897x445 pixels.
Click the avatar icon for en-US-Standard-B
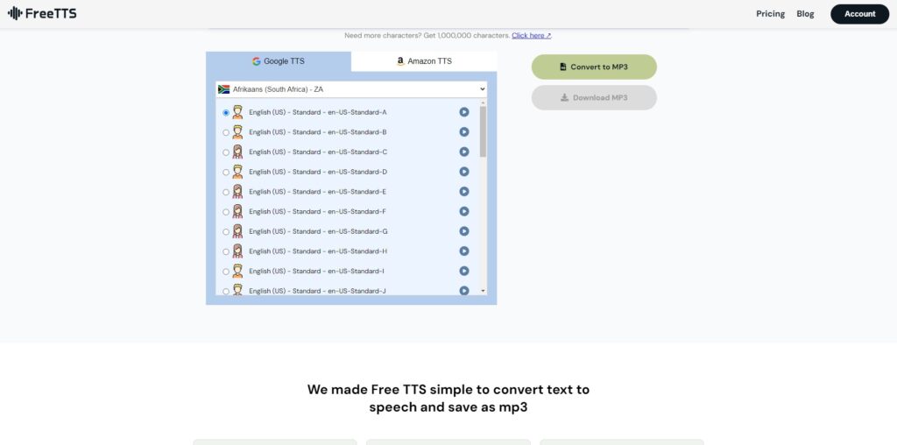coord(237,132)
